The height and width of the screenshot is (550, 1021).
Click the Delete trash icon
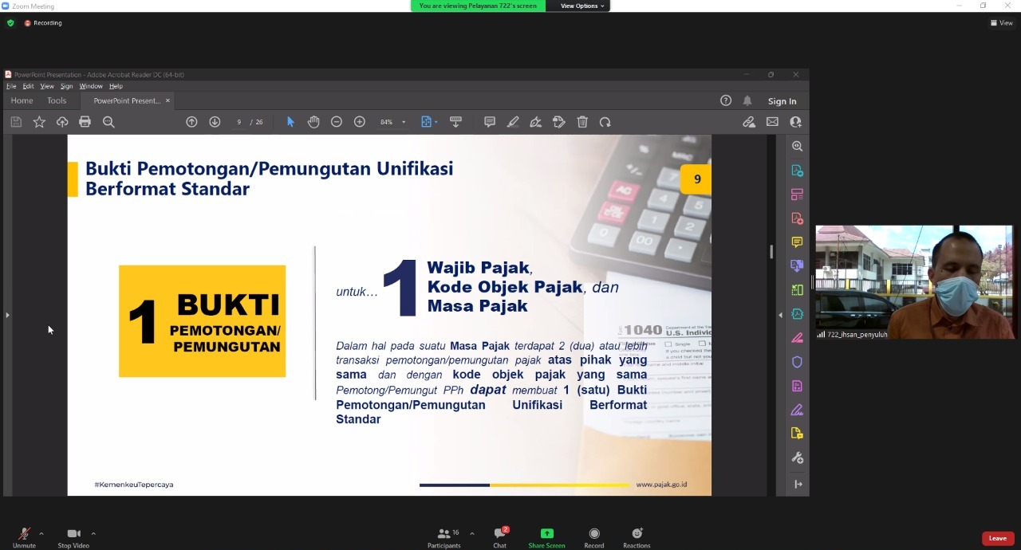[x=582, y=122]
